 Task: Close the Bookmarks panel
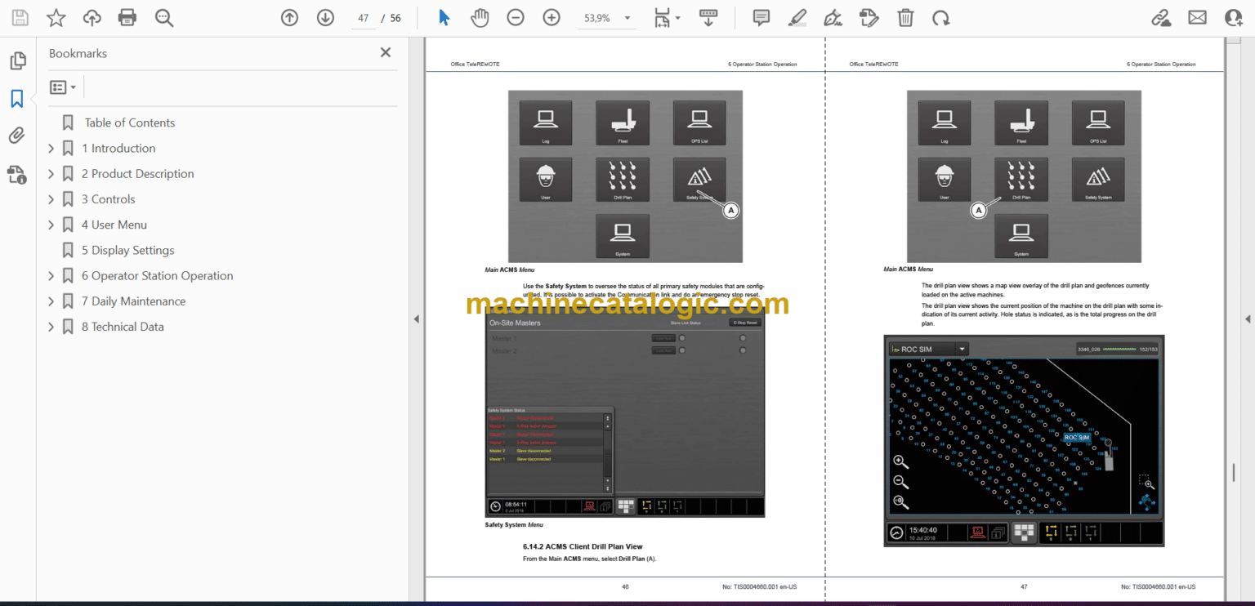[385, 51]
